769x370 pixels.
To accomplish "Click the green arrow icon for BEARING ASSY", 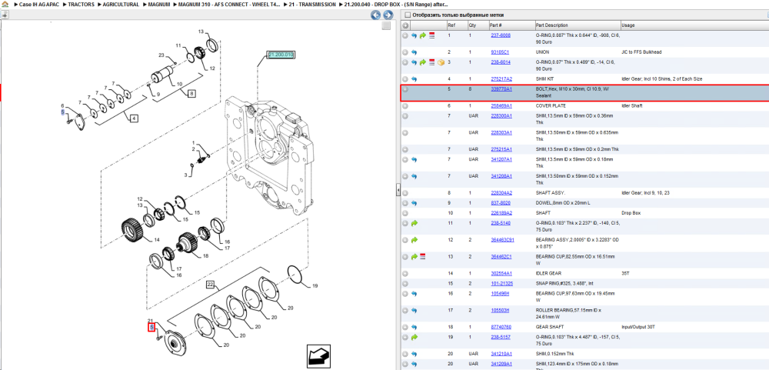I will (x=414, y=240).
